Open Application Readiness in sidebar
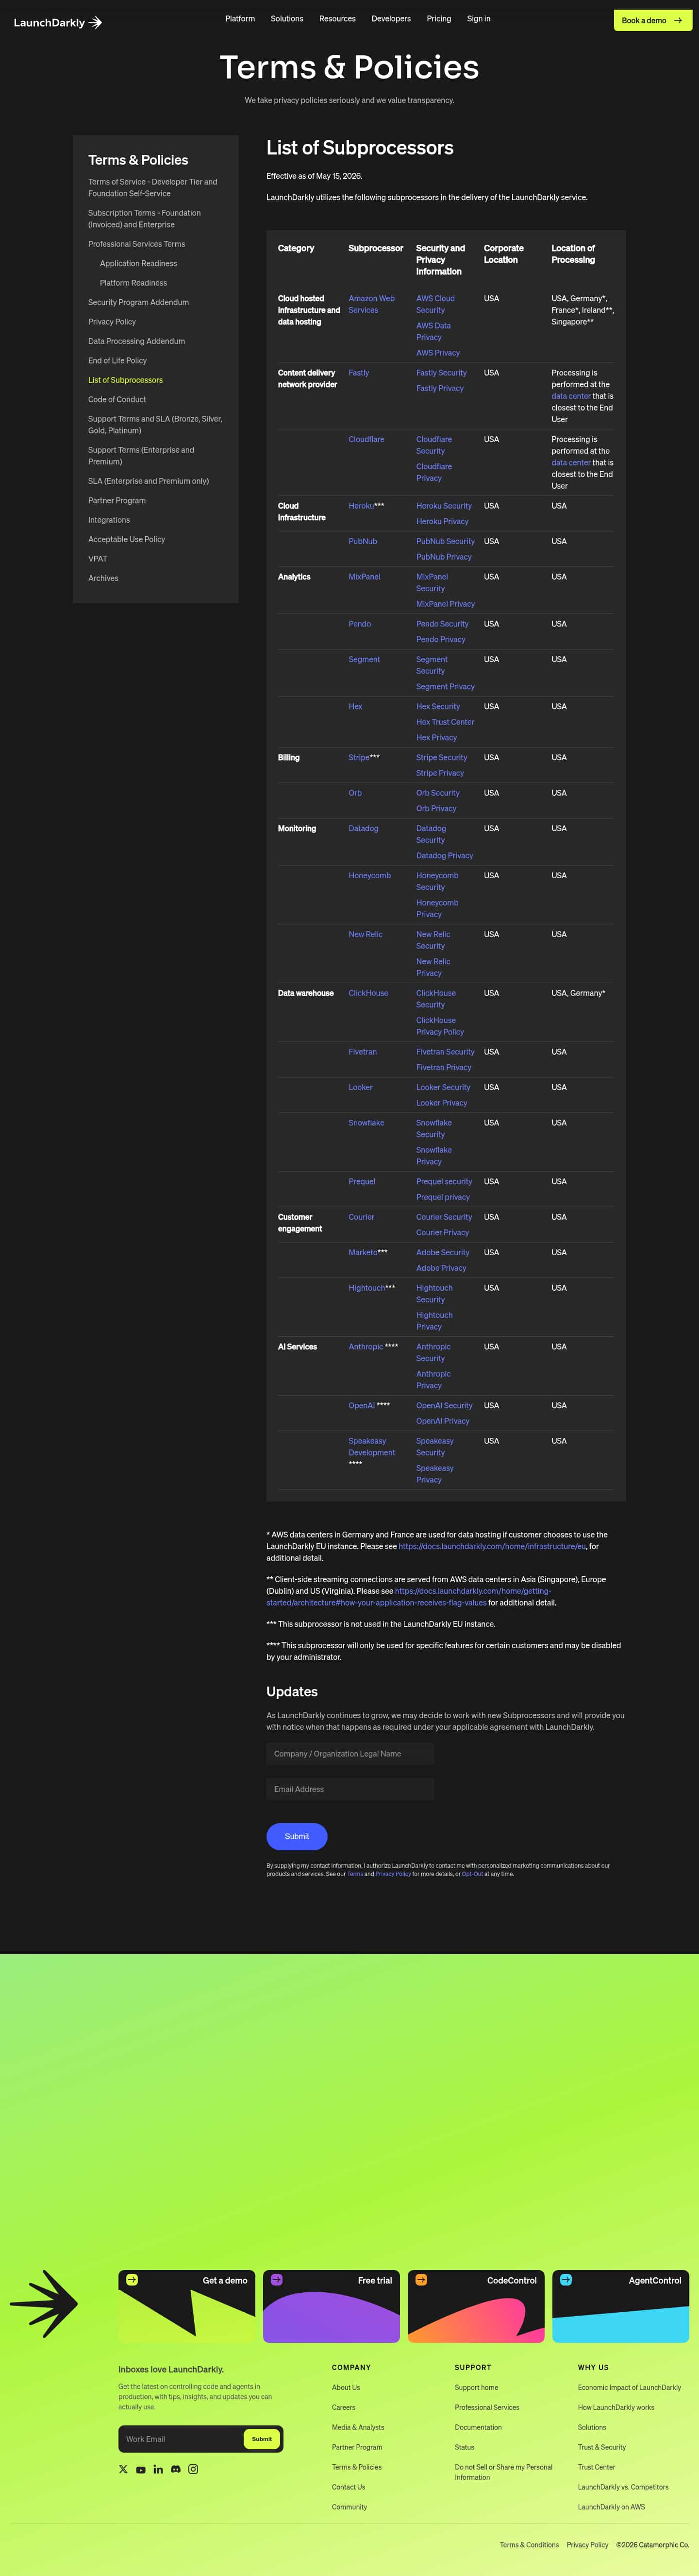This screenshot has width=699, height=2576. (138, 264)
